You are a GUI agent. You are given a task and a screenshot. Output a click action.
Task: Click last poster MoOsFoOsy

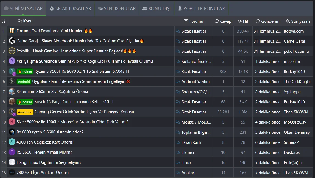[x=295, y=122]
